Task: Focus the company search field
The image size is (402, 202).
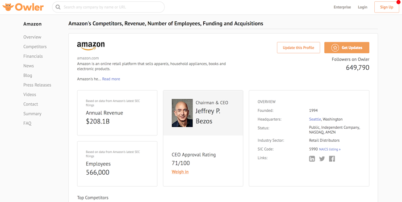Action: (112, 7)
